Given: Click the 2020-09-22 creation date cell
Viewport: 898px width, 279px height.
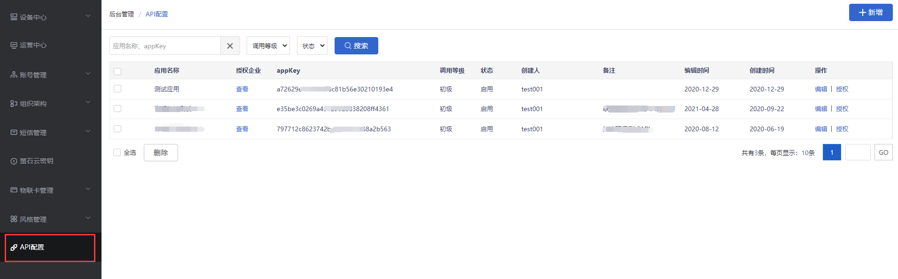Looking at the screenshot, I should [767, 109].
